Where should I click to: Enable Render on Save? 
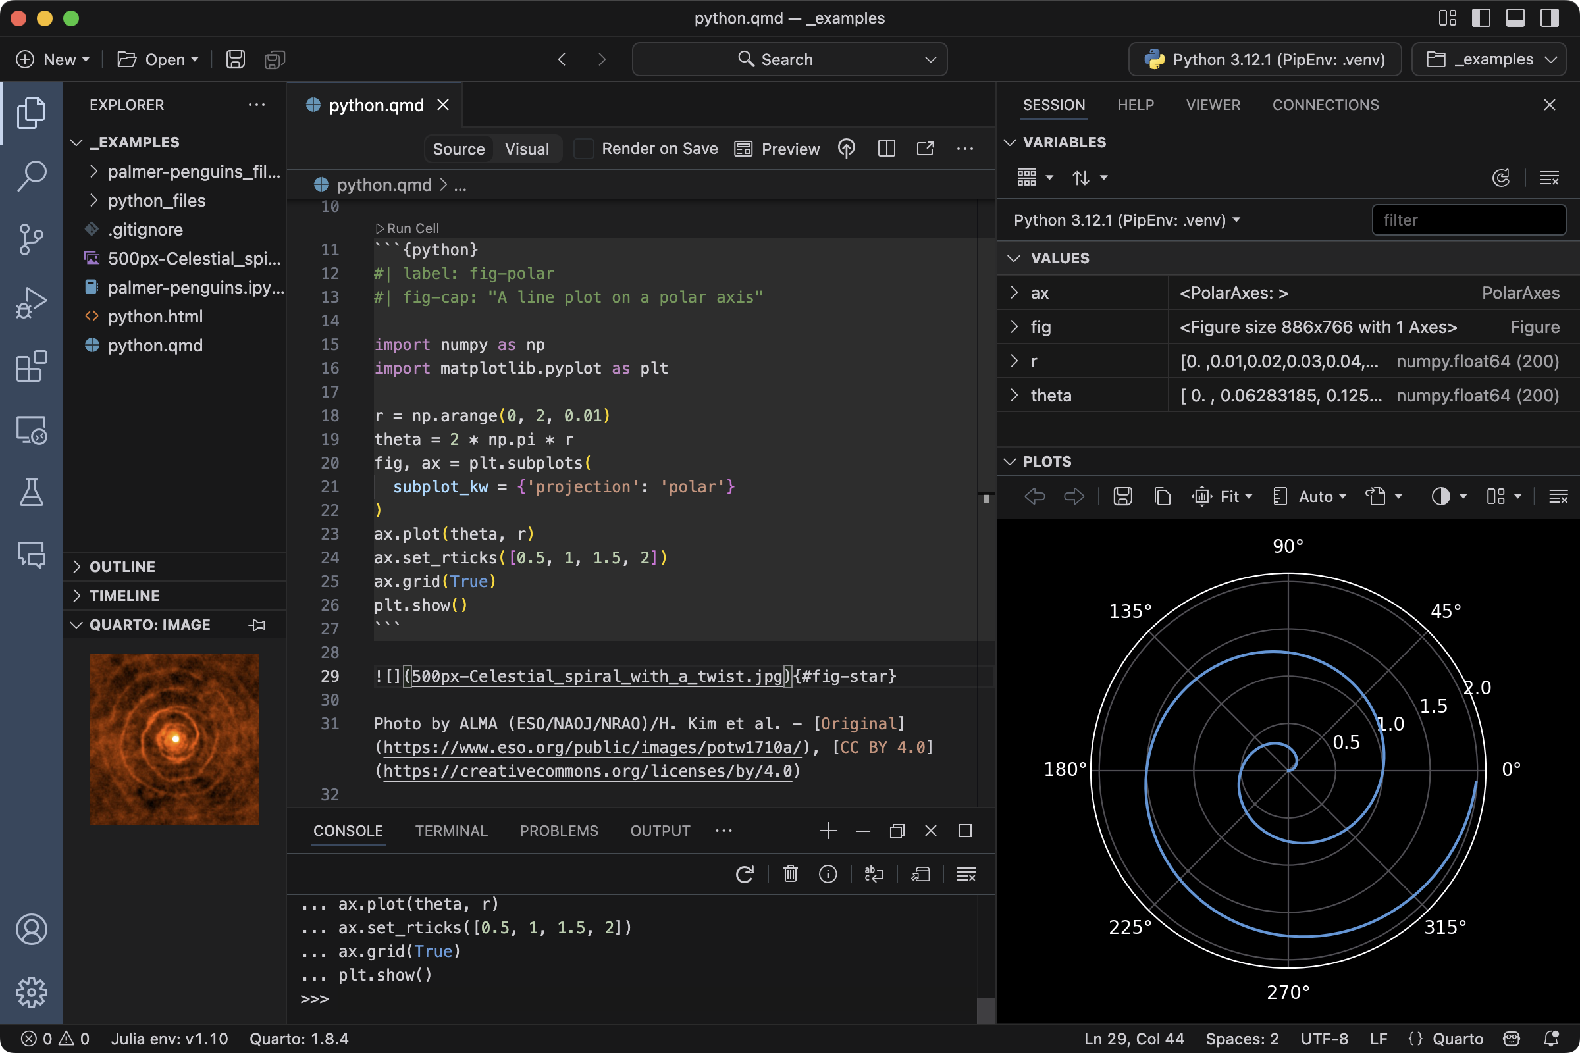[x=584, y=149]
